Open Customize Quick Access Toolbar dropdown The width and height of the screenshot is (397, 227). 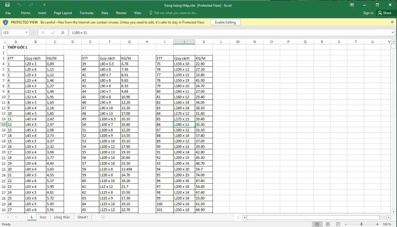tap(44, 5)
